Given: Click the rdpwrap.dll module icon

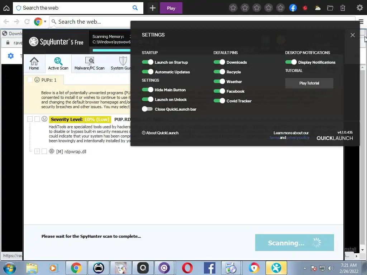Looking at the screenshot, I should pos(52,151).
